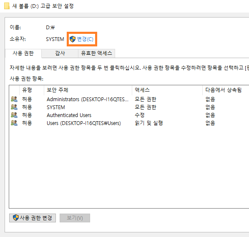The width and height of the screenshot is (249, 237).
Task: Open the 감사 tab
Action: pyautogui.click(x=60, y=54)
